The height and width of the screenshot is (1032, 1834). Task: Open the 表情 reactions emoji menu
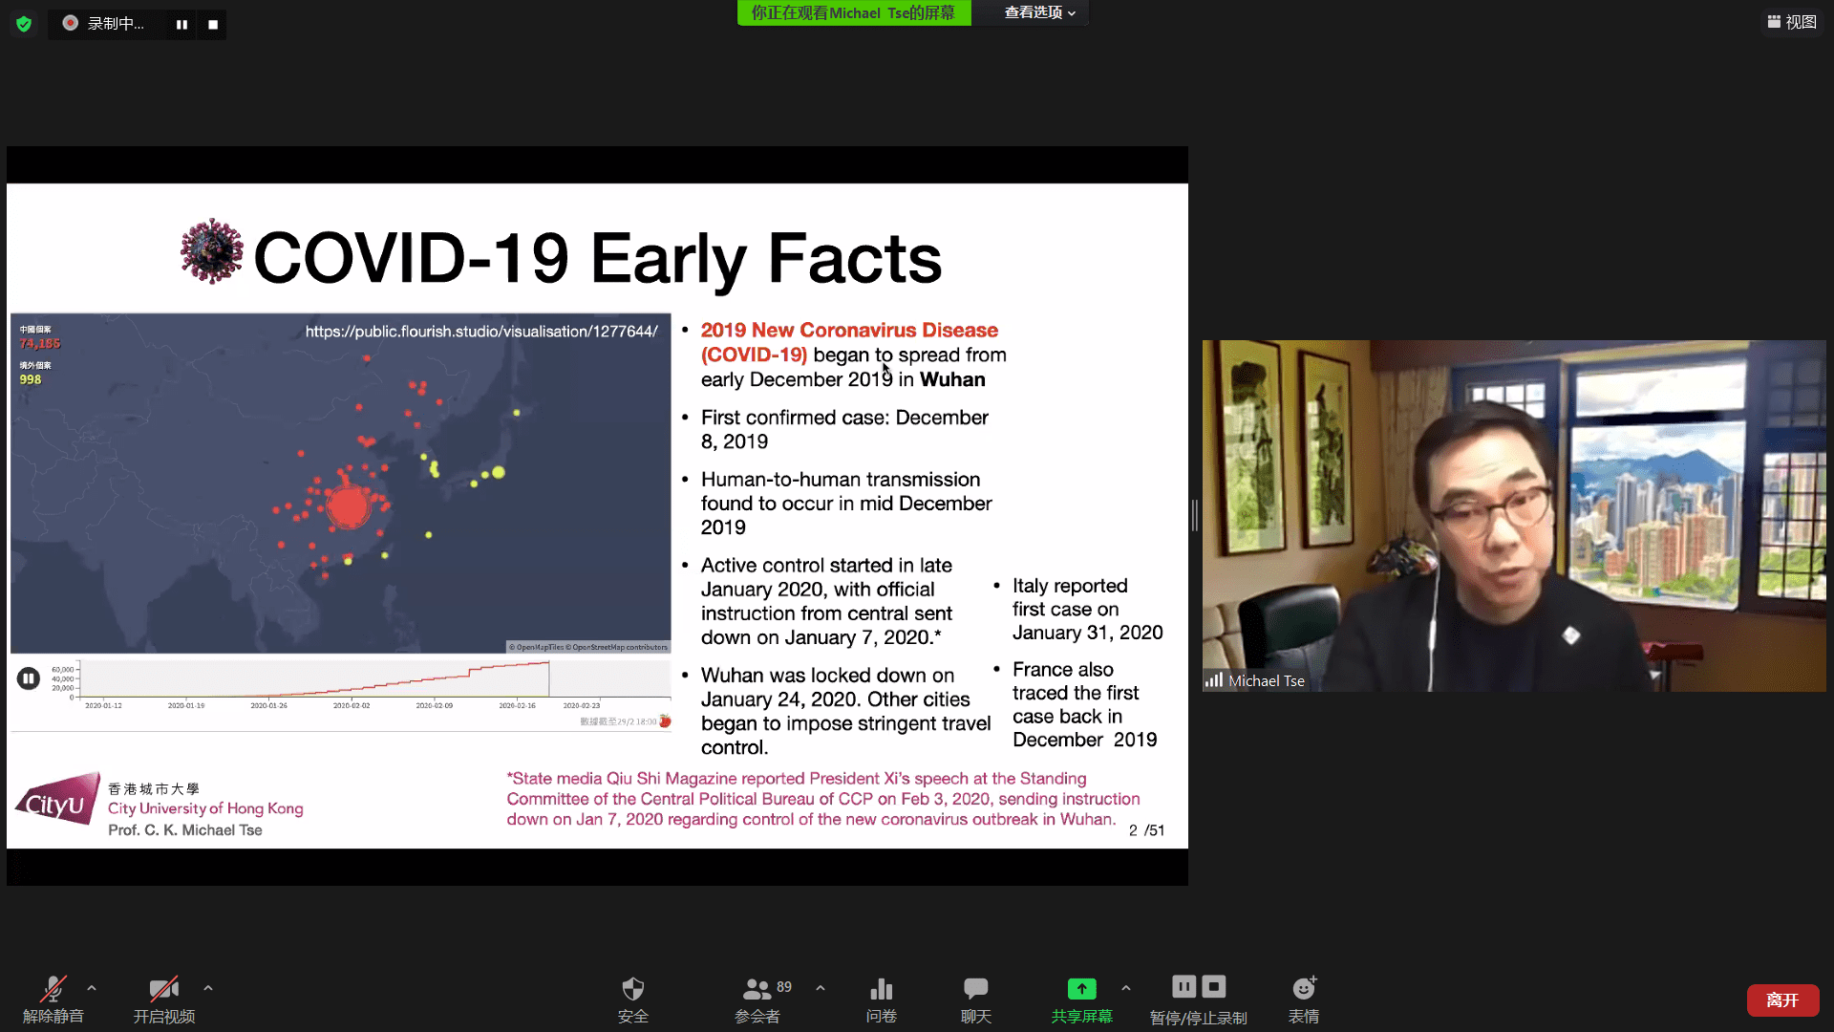tap(1303, 999)
